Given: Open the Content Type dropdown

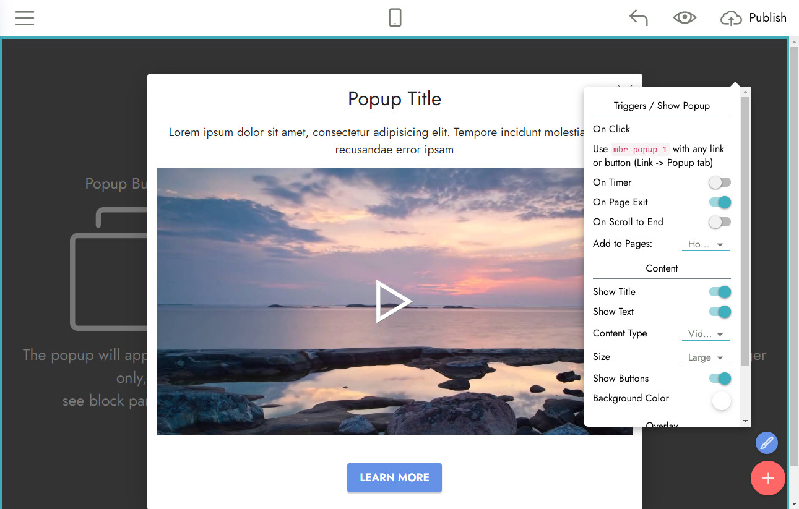Looking at the screenshot, I should click(x=706, y=334).
